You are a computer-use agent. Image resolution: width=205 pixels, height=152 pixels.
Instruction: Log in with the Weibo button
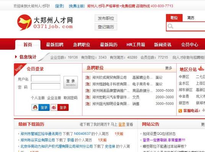(60, 107)
